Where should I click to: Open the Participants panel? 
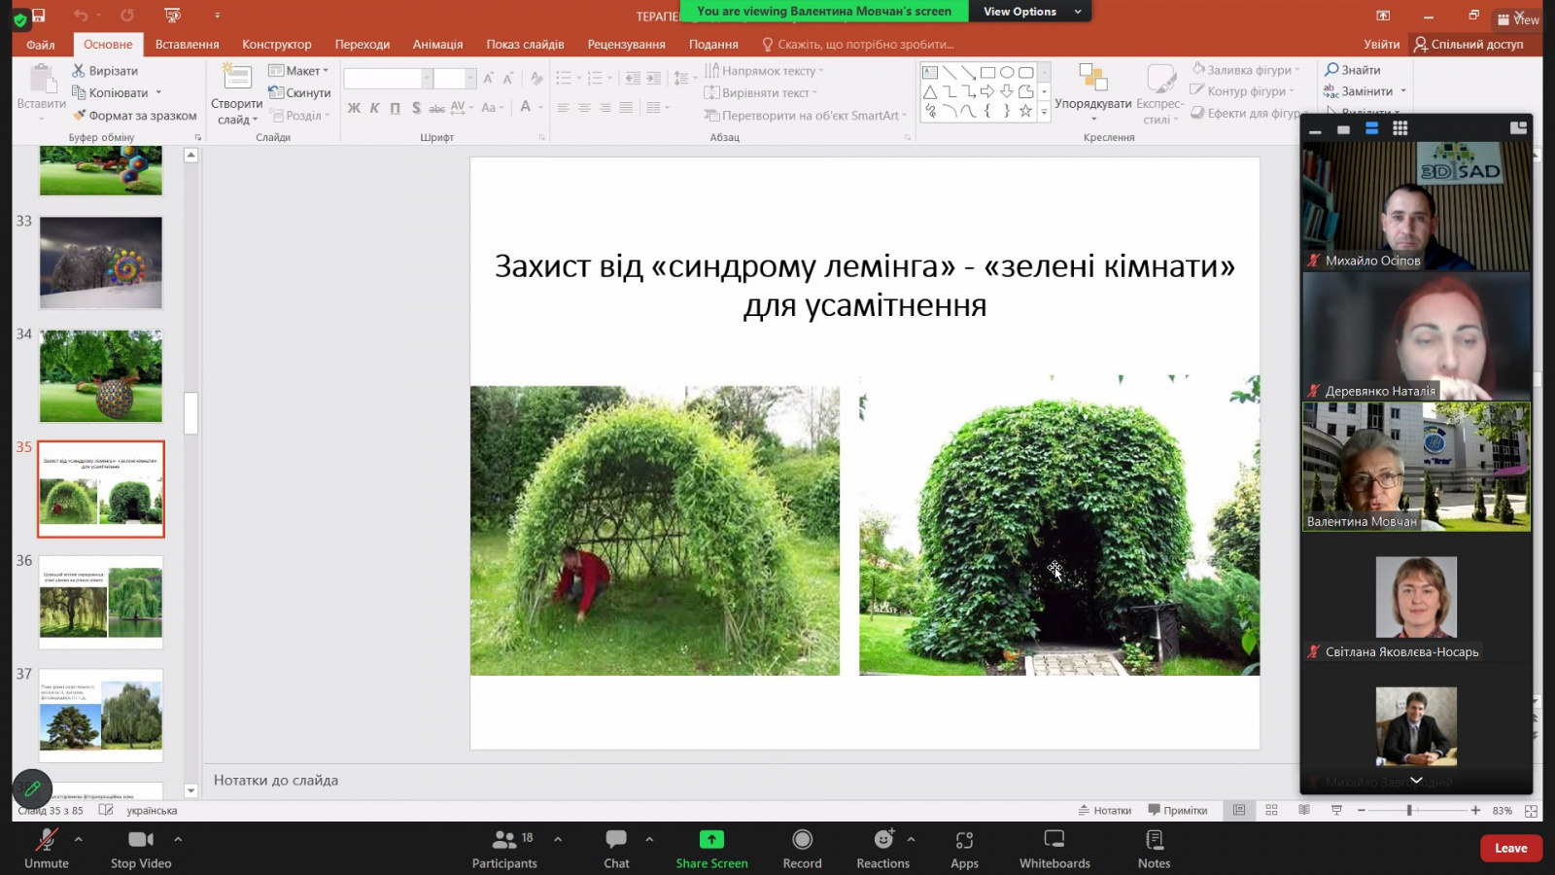tap(504, 848)
